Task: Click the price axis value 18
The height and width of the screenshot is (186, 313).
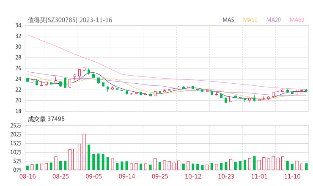Action: click(x=18, y=111)
